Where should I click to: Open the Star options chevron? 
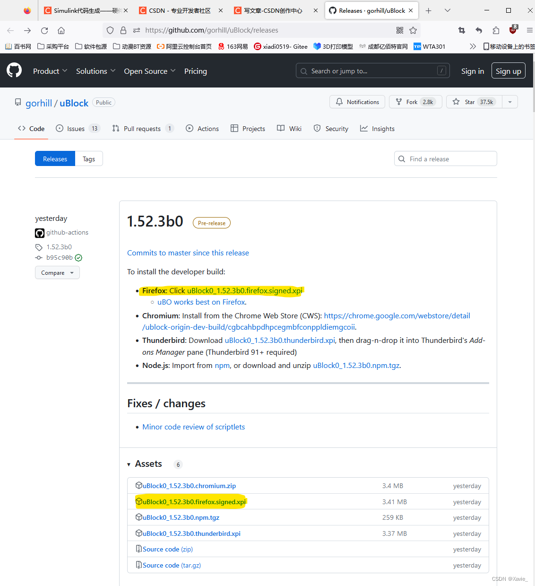509,101
